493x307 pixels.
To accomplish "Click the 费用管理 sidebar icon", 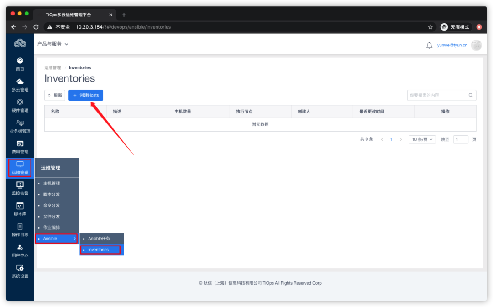I will (x=20, y=146).
